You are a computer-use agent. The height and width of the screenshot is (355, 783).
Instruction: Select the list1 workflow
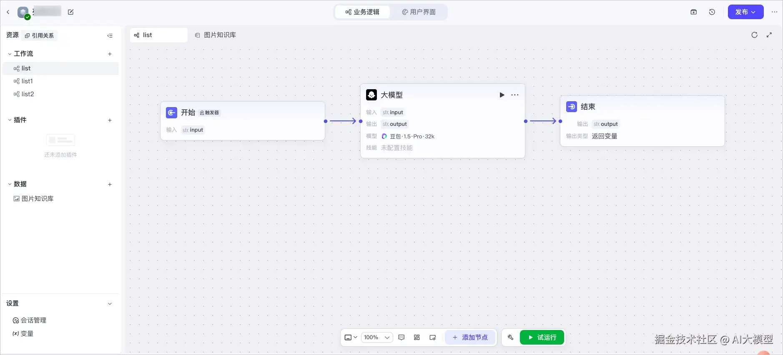pyautogui.click(x=61, y=81)
